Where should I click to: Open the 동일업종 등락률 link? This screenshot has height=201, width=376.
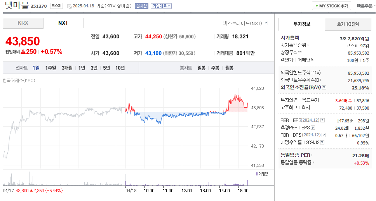296,163
